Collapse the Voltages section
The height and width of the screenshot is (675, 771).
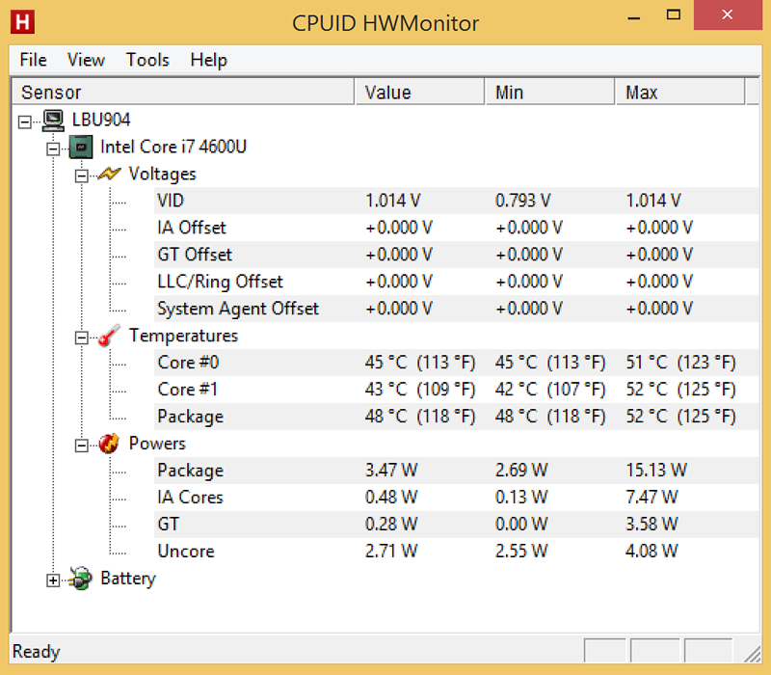[82, 175]
